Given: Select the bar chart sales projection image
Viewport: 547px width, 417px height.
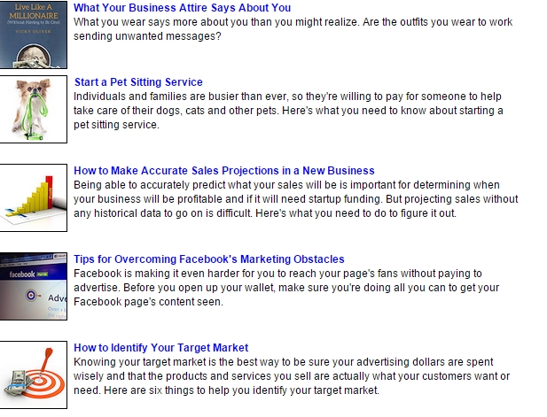Looking at the screenshot, I should pos(33,197).
